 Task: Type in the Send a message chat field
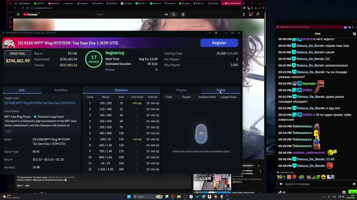318,184
